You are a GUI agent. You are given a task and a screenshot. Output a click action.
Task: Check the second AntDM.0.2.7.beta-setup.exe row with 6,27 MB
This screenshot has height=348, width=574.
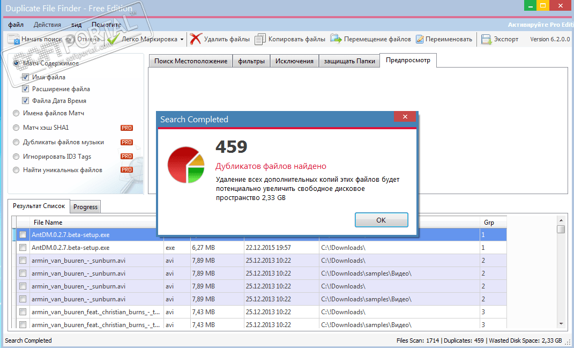(x=23, y=248)
